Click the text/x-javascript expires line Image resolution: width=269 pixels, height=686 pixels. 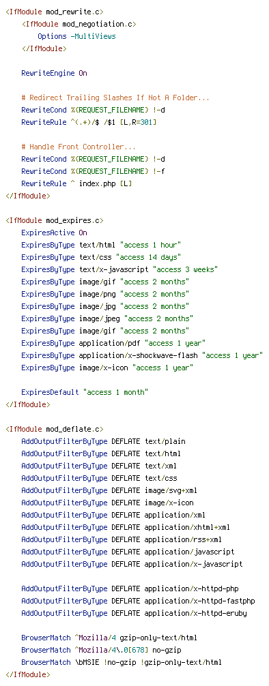click(x=119, y=269)
